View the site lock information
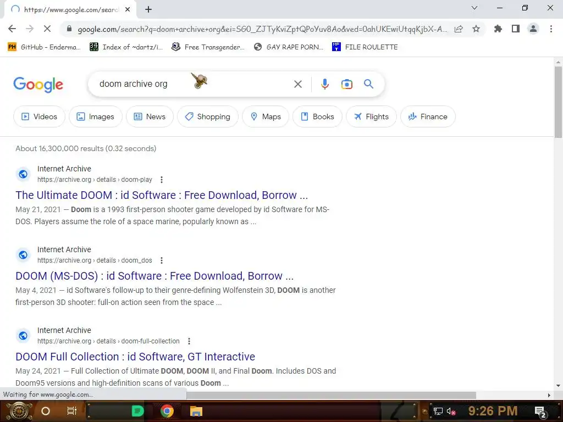Image resolution: width=563 pixels, height=422 pixels. (x=69, y=29)
